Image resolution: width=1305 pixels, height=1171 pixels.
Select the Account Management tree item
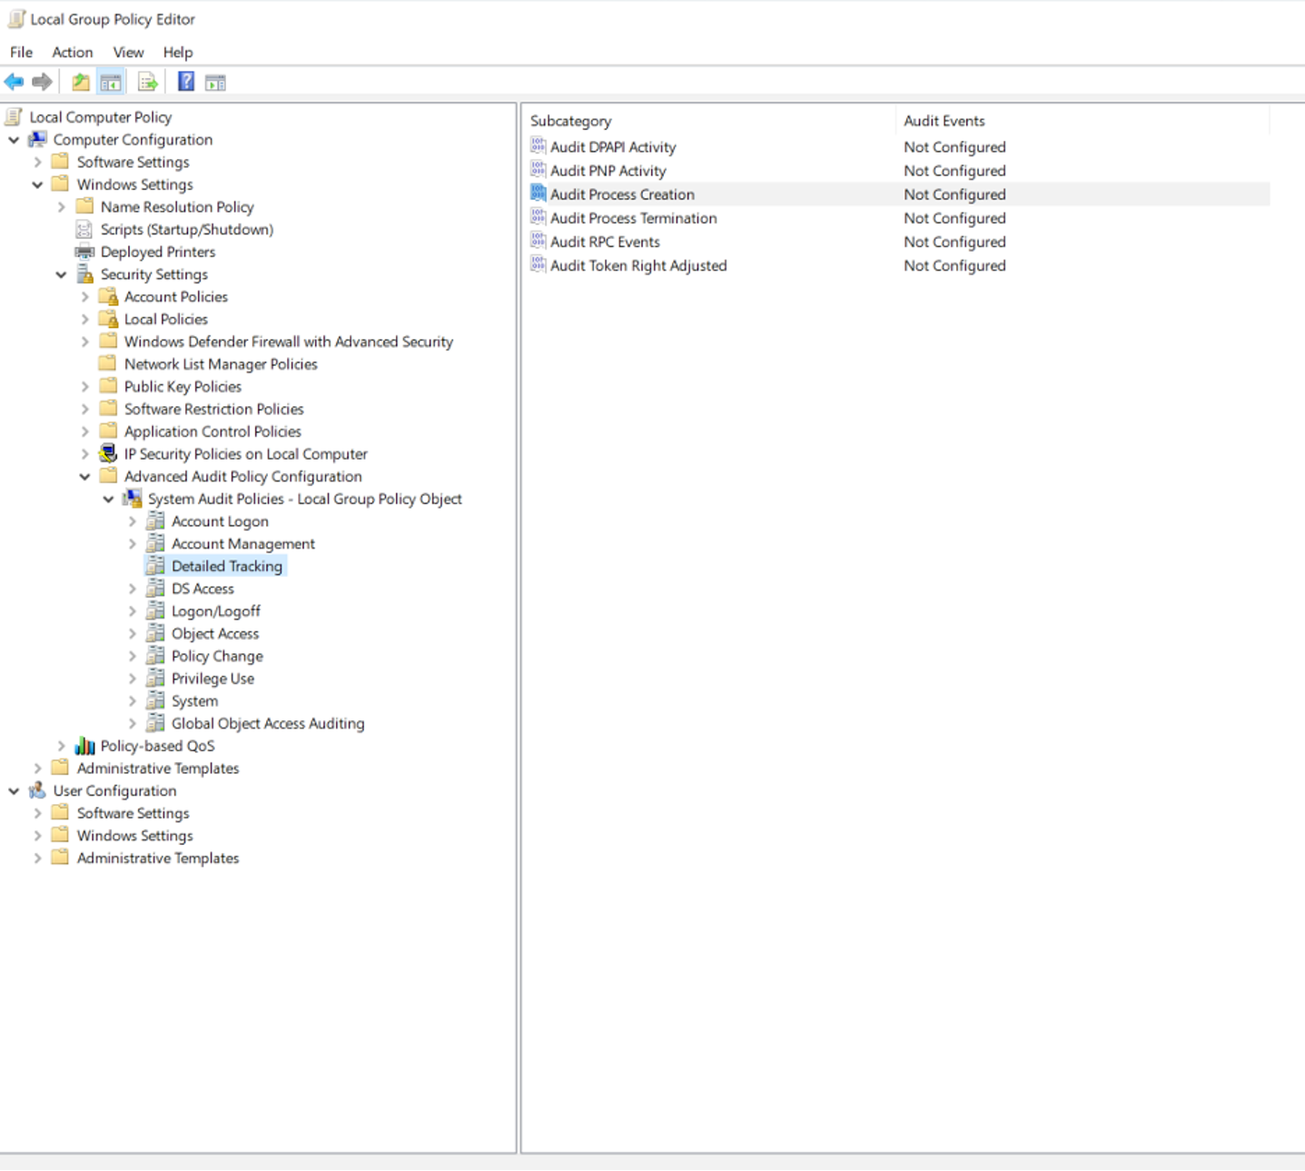243,544
